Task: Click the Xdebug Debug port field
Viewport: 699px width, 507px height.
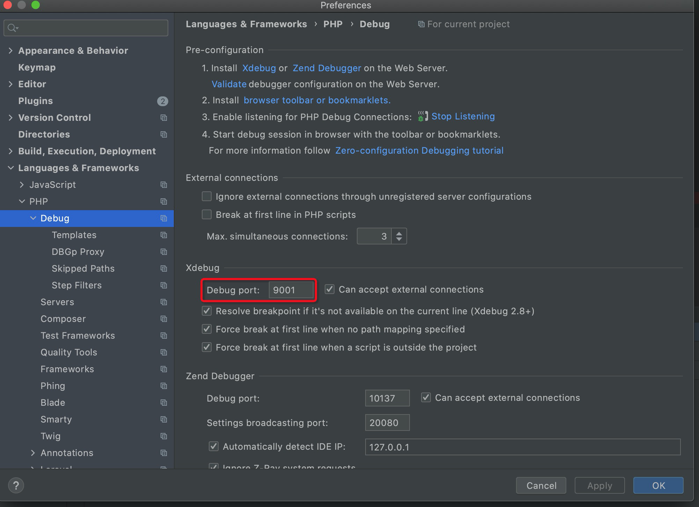Action: click(291, 290)
